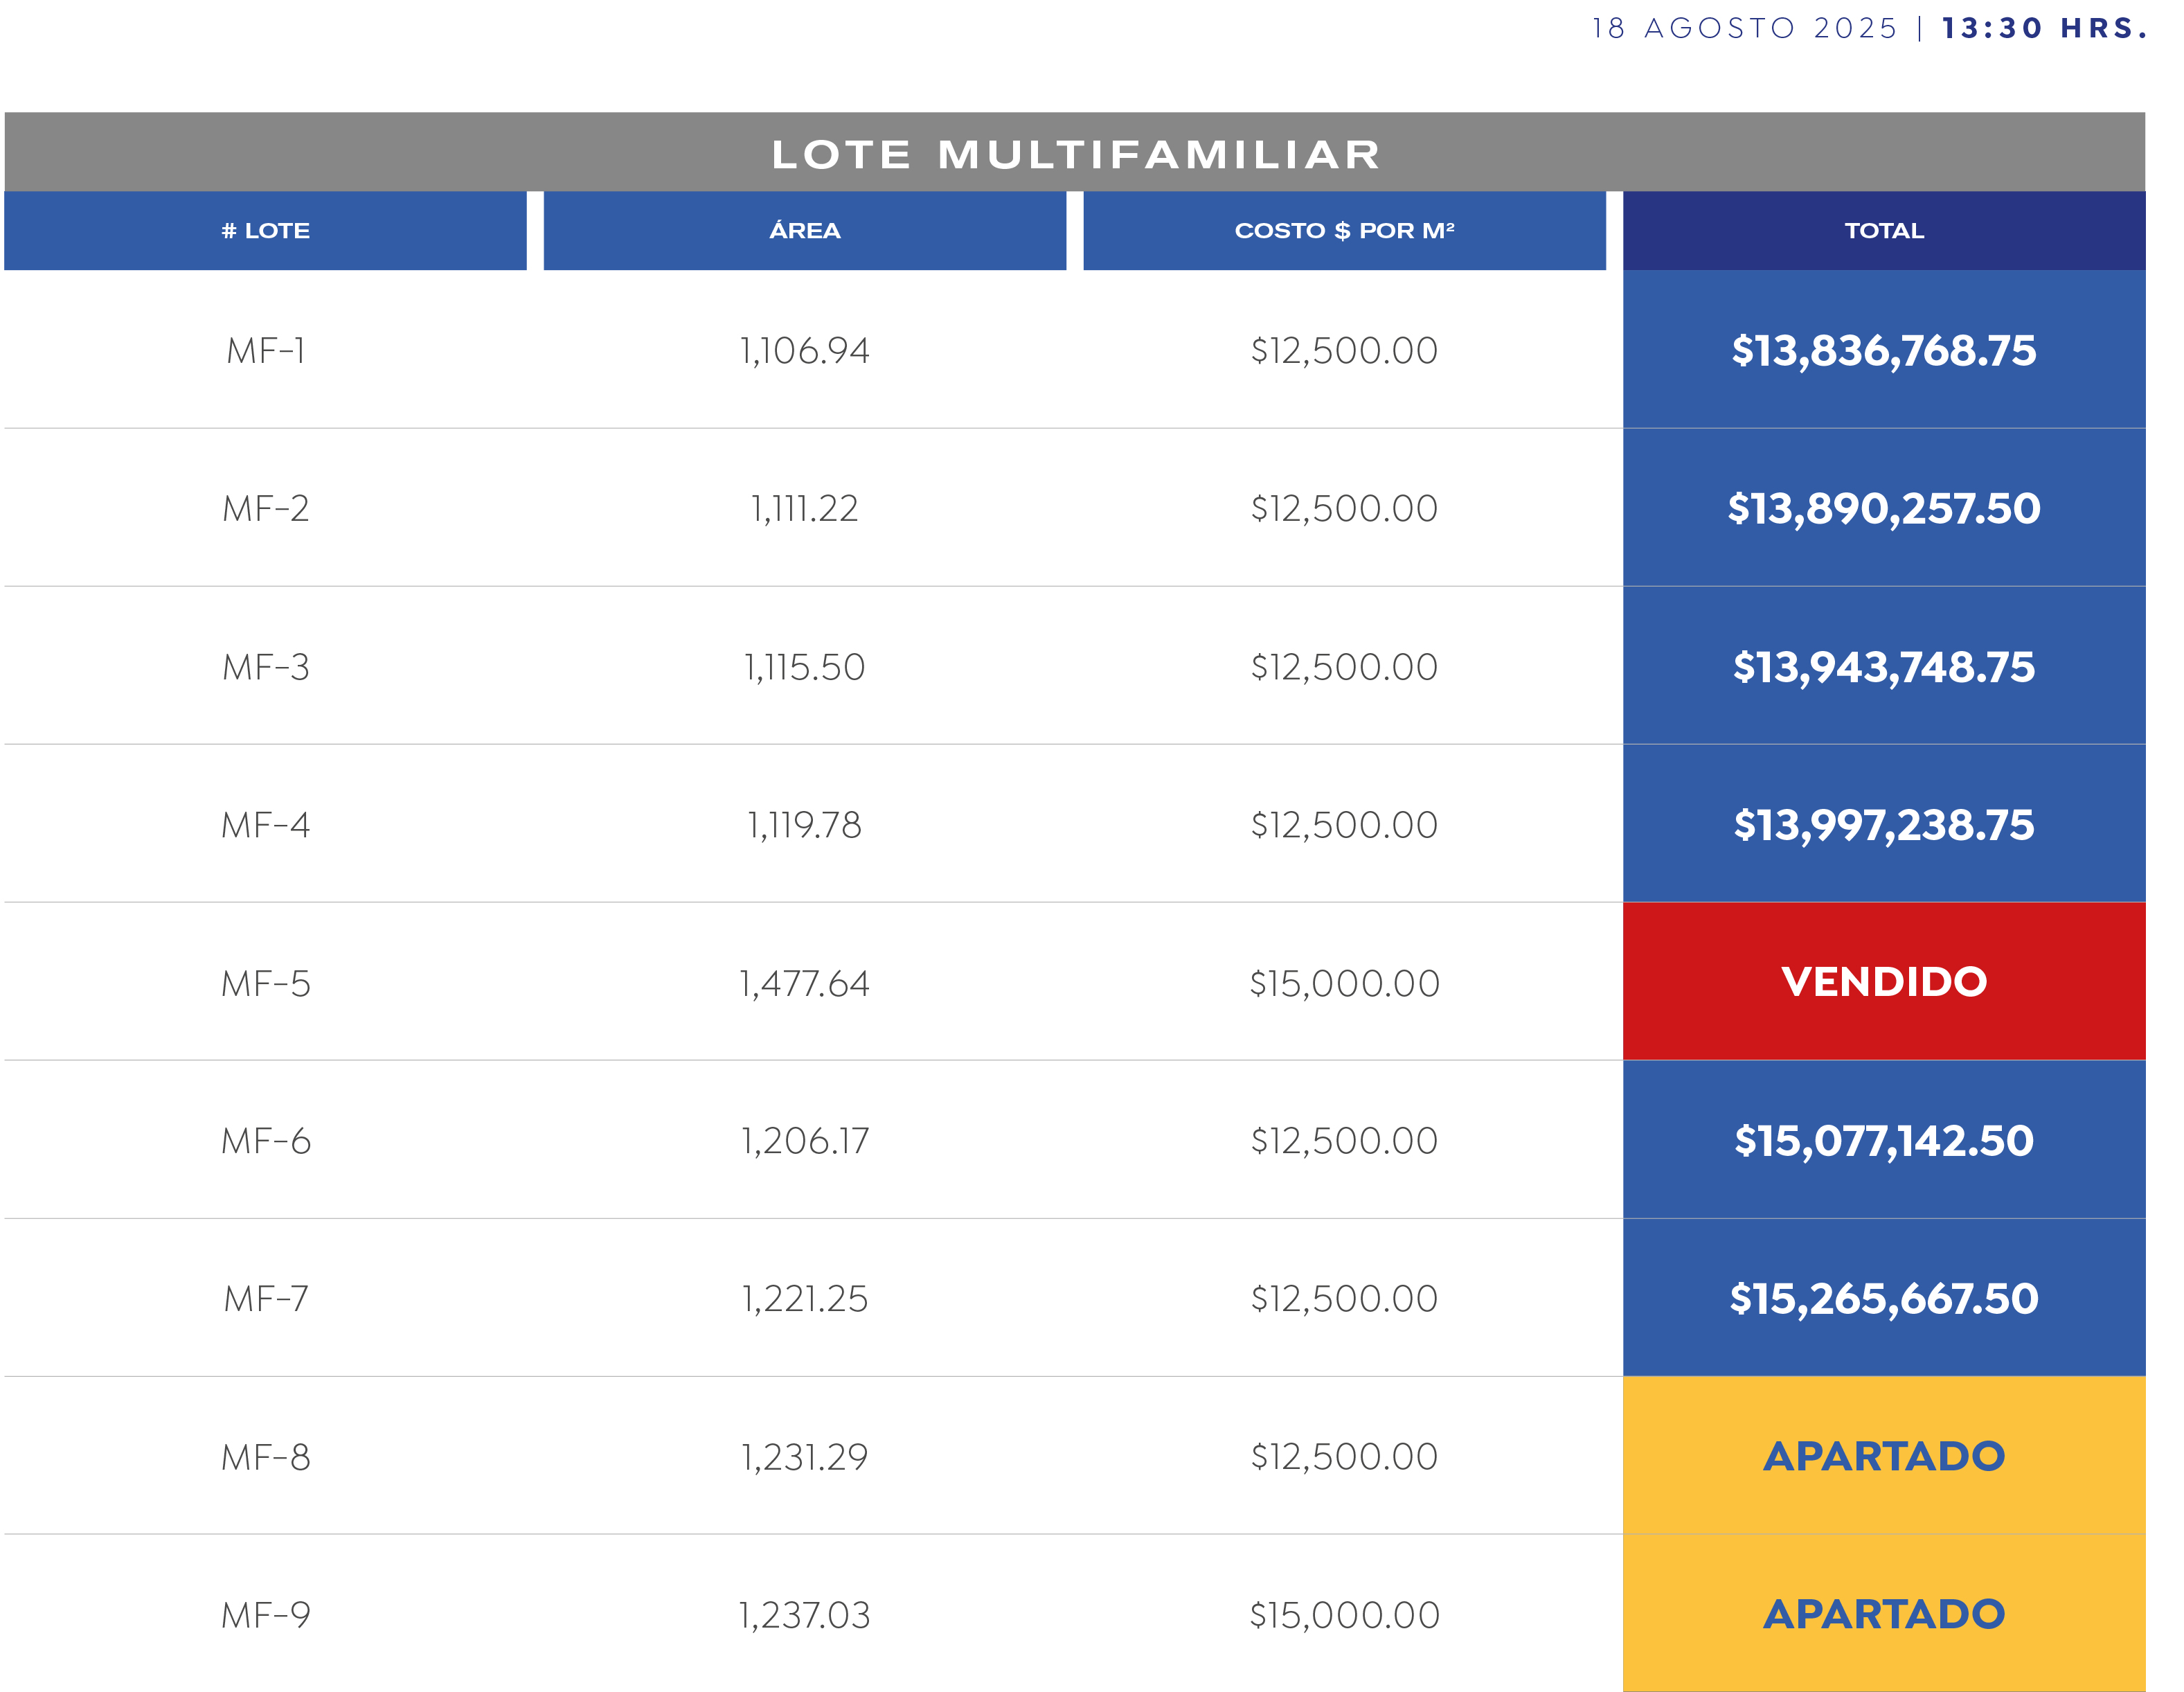2184x1692 pixels.
Task: Select area value 1,237.03
Action: tap(805, 1615)
